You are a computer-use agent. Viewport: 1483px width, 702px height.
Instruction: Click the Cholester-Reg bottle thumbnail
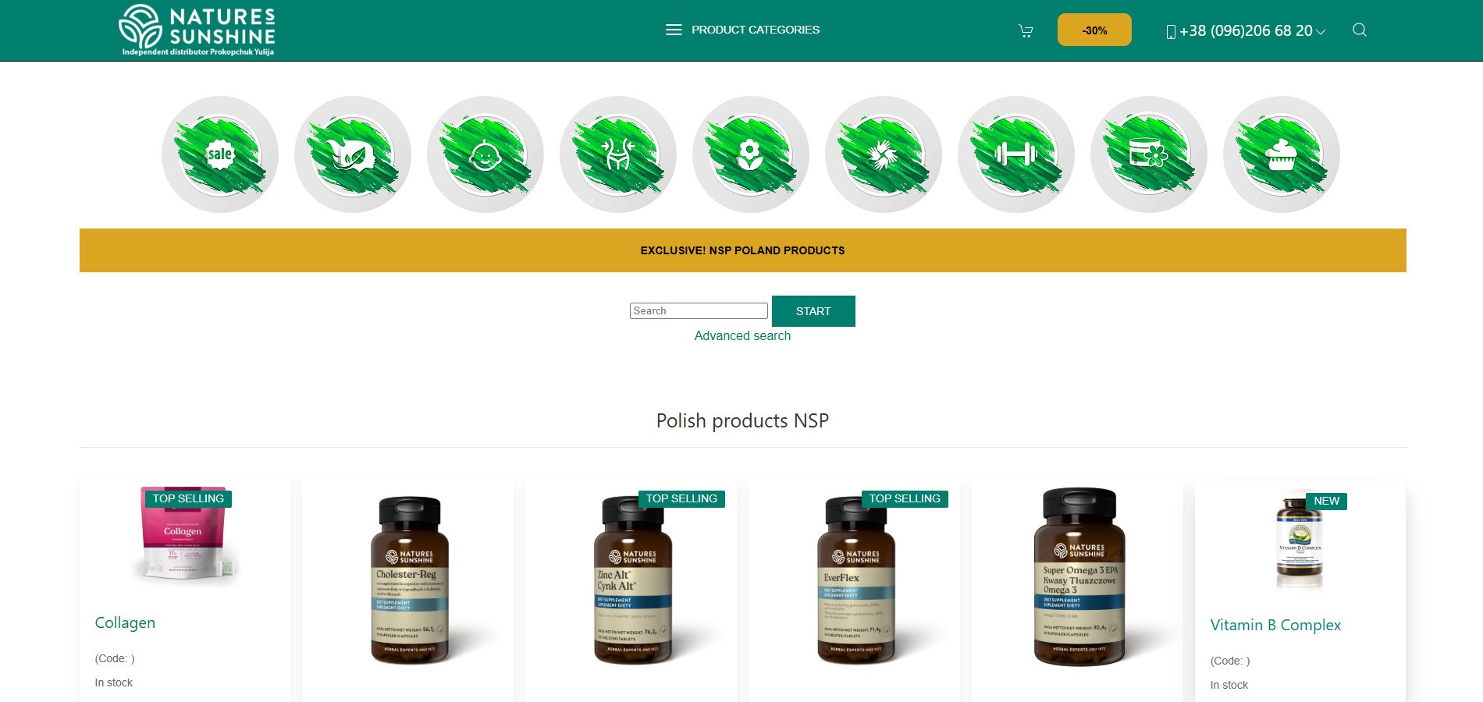pos(409,580)
